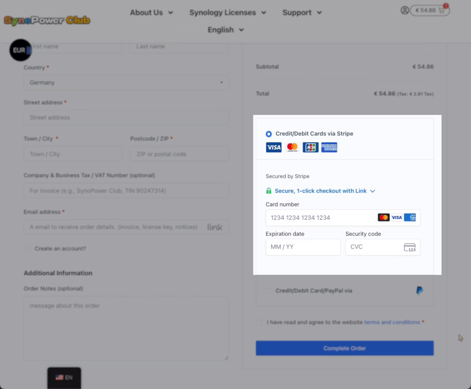The height and width of the screenshot is (389, 471).
Task: Check the Create an account checkbox
Action: click(27, 248)
